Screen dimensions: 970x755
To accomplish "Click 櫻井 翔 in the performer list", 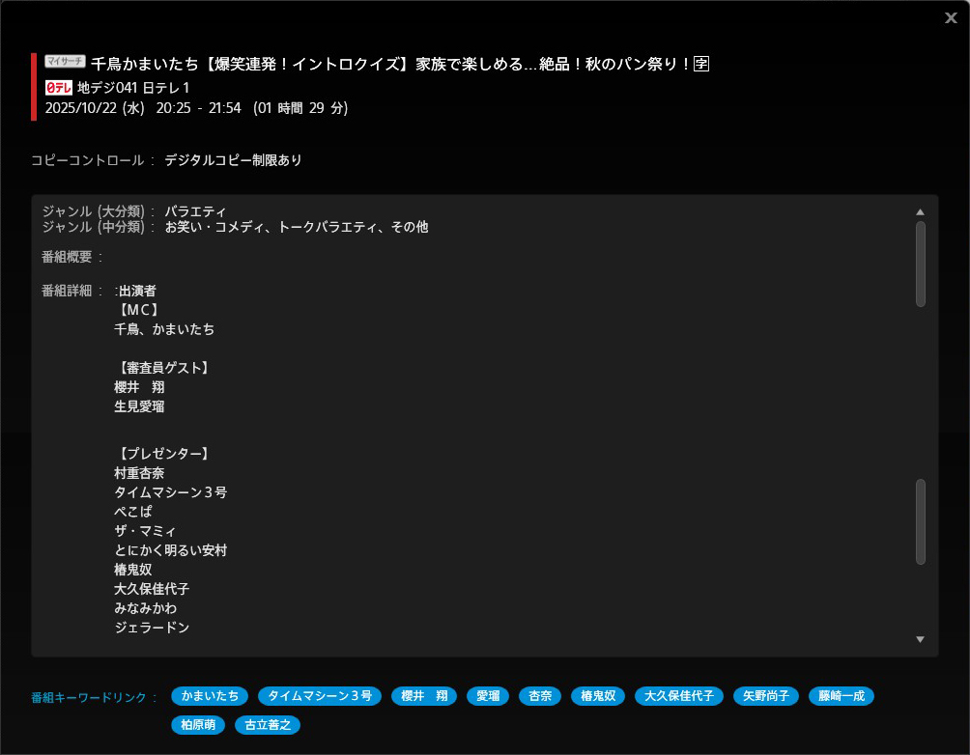I will click(x=139, y=387).
